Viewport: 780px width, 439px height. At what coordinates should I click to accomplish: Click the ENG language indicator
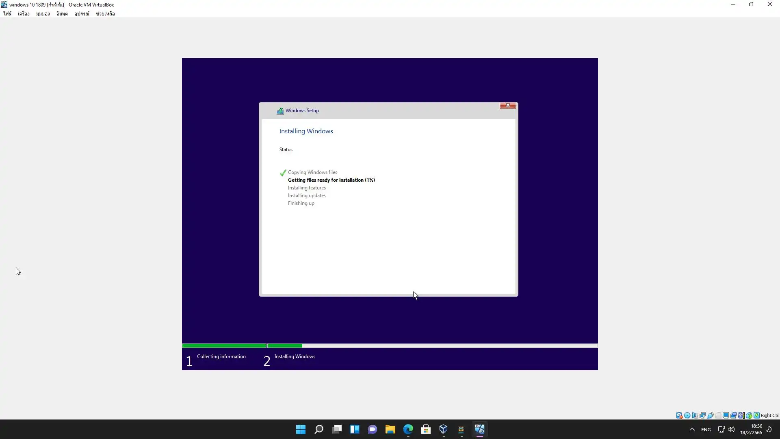pyautogui.click(x=706, y=430)
